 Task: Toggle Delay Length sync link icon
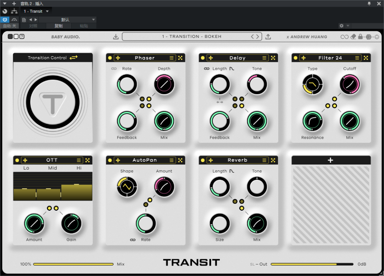pos(207,69)
